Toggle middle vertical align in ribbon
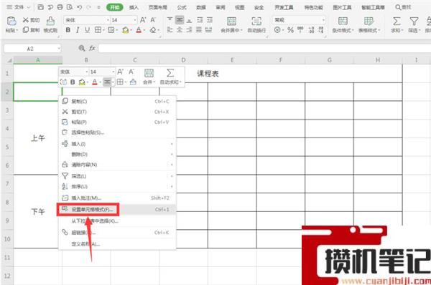This screenshot has height=285, width=431. [x=180, y=20]
